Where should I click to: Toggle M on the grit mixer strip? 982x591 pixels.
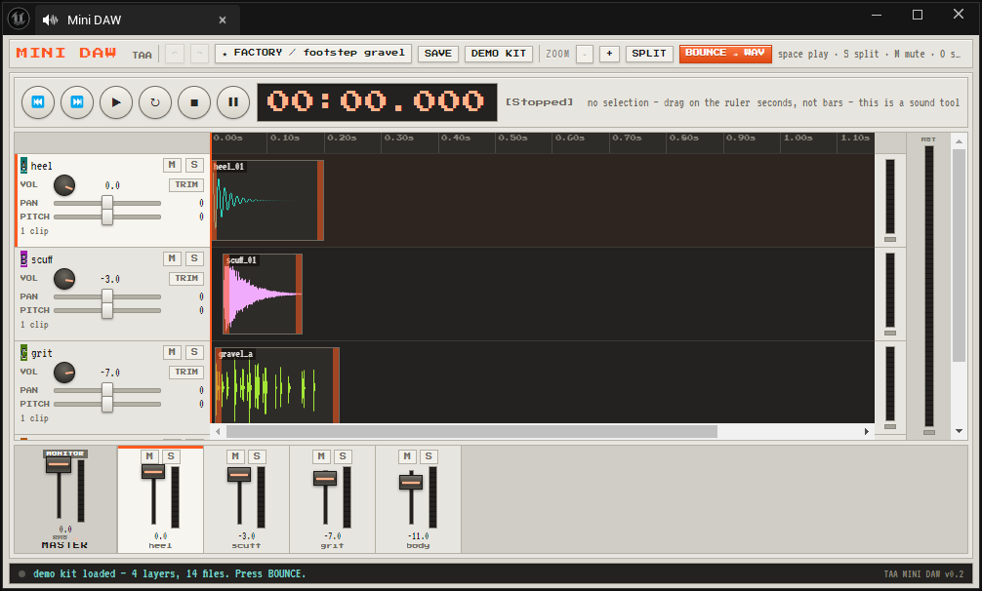click(321, 455)
